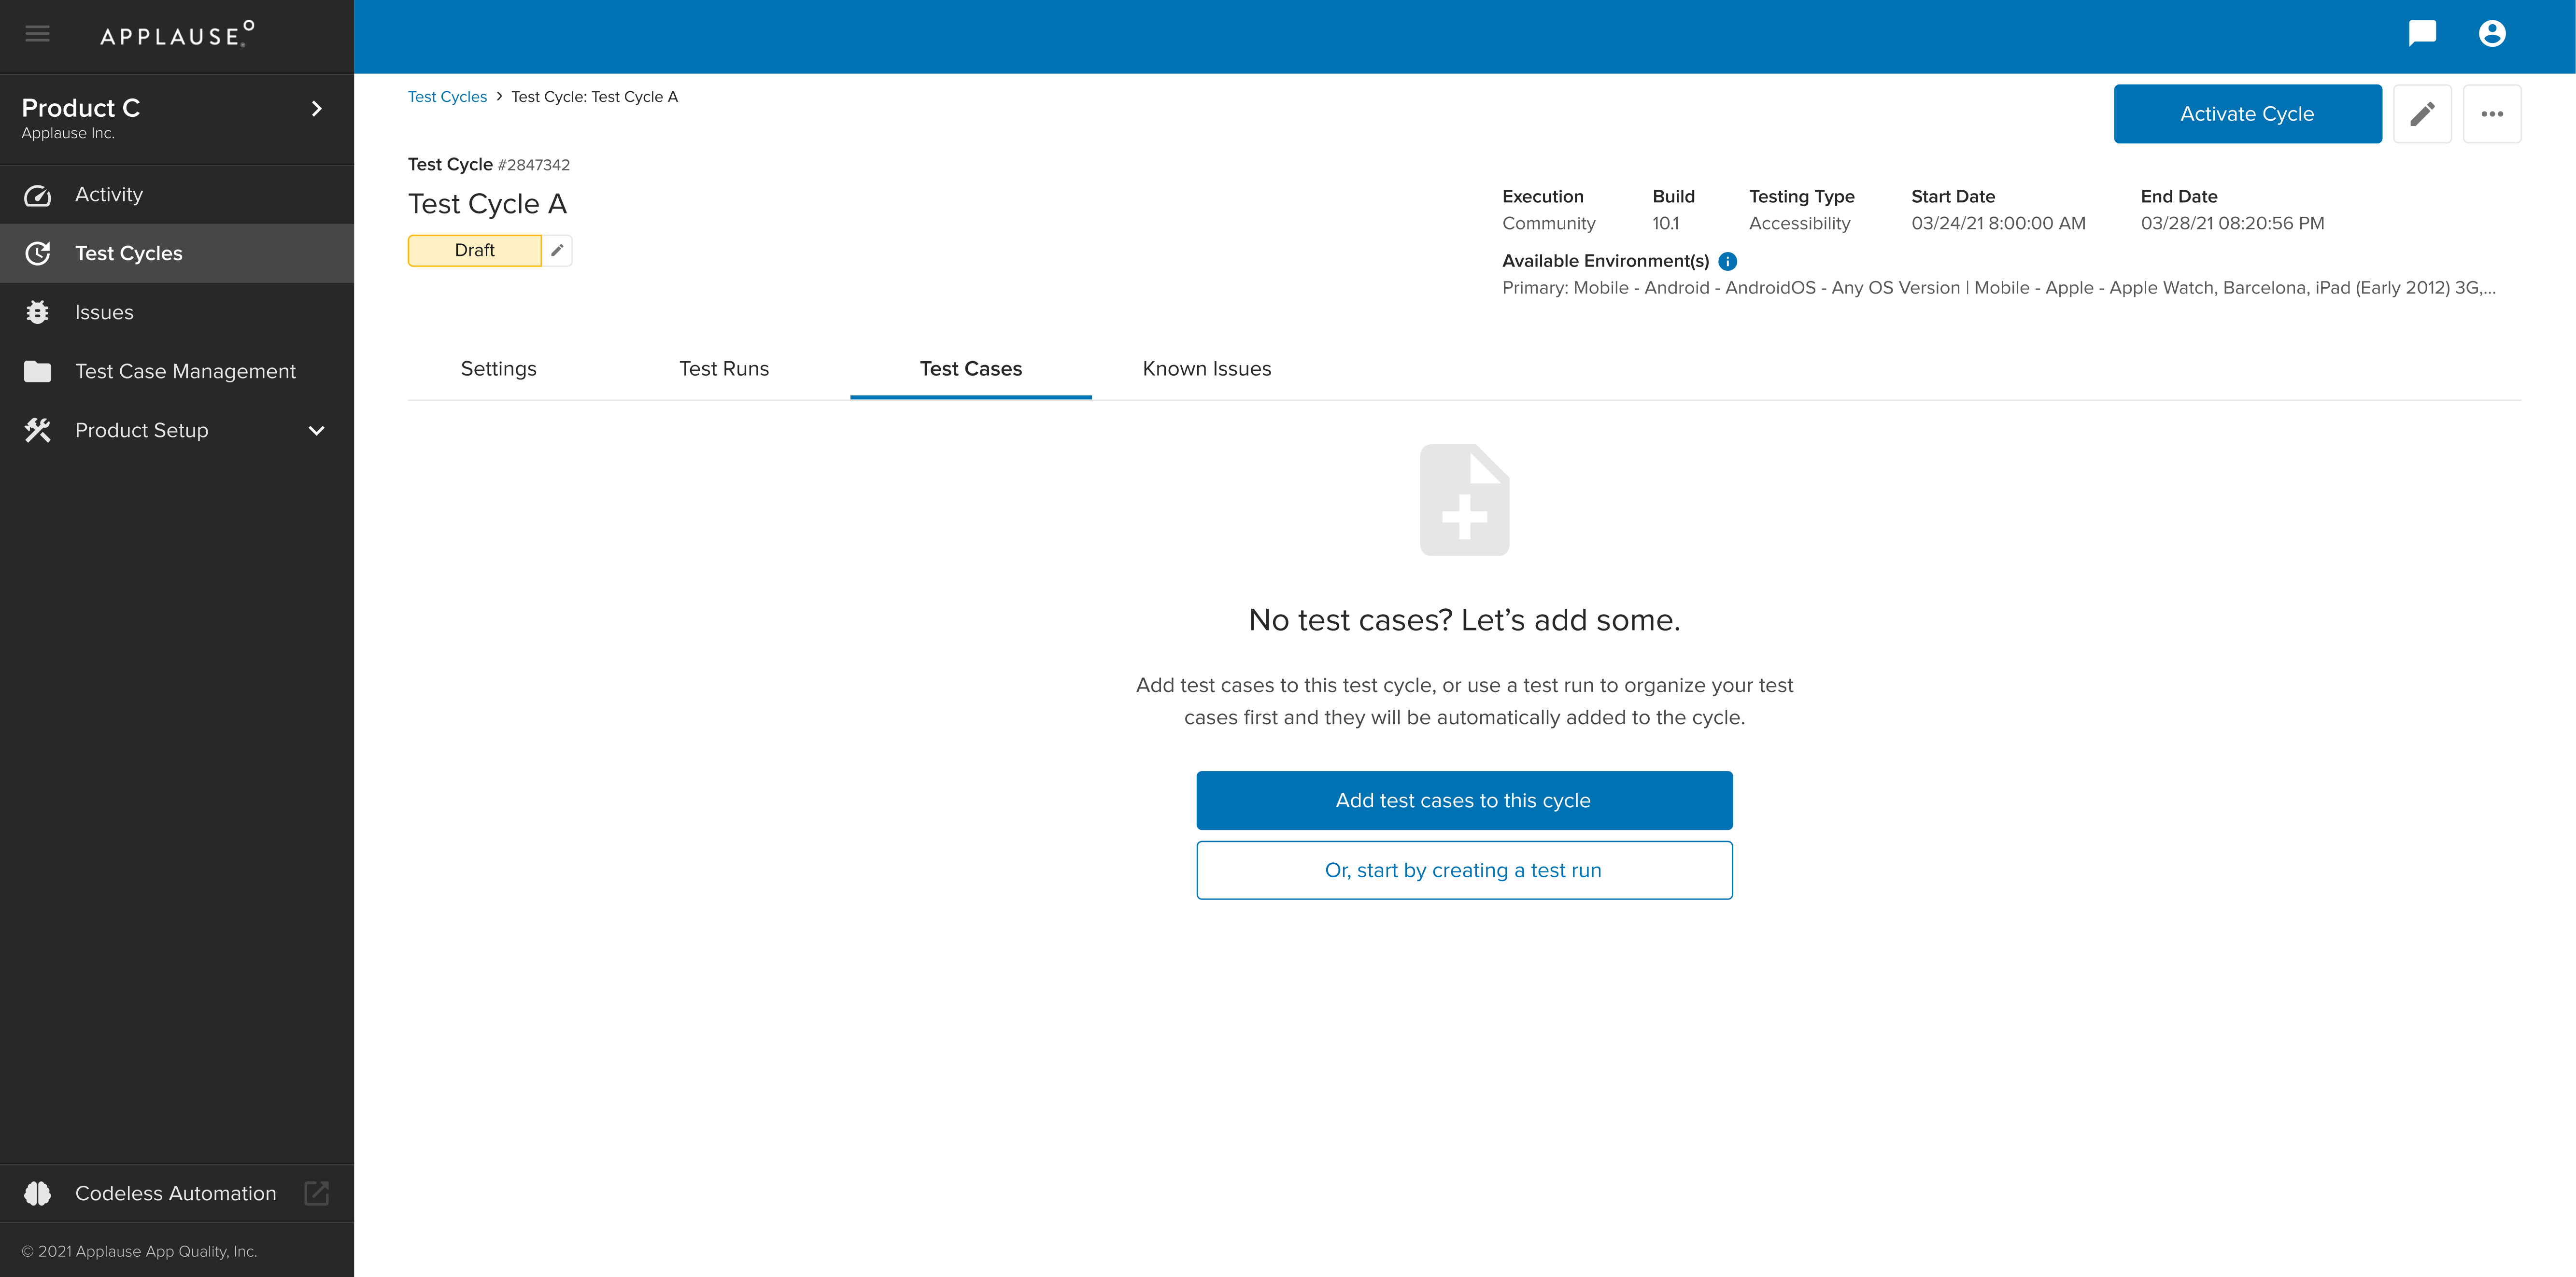Click the Build value 10.1
Viewport: 2576px width, 1277px height.
pyautogui.click(x=1666, y=223)
